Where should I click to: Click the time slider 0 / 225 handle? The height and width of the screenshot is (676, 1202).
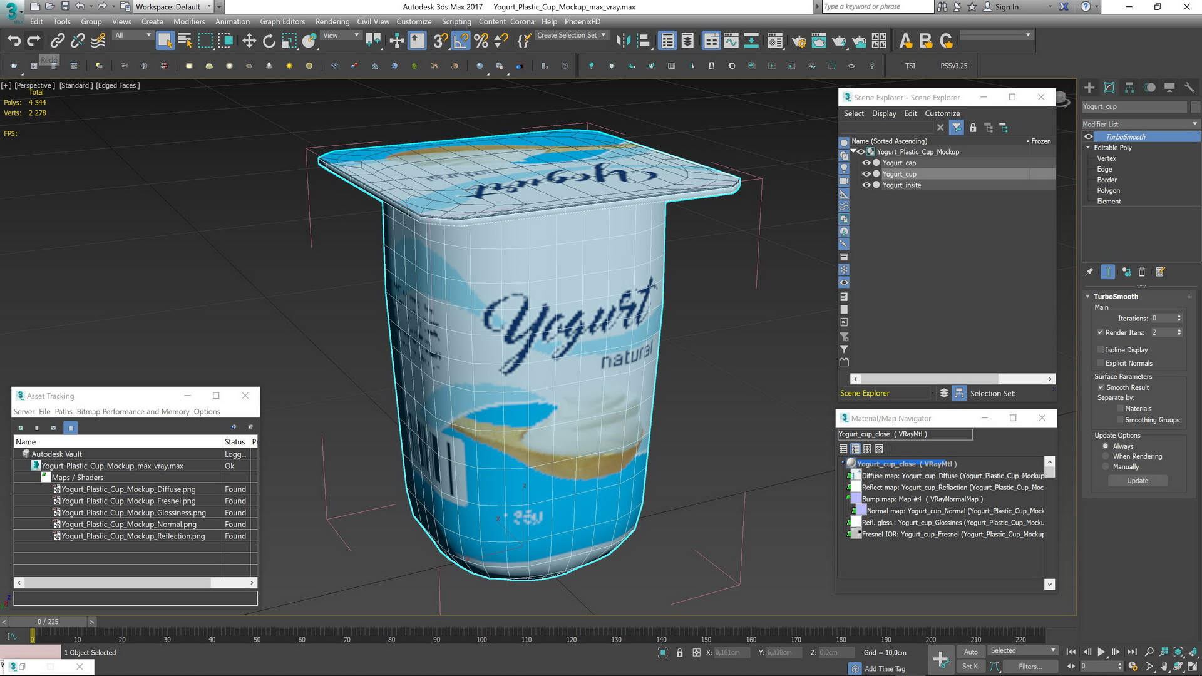[x=48, y=622]
